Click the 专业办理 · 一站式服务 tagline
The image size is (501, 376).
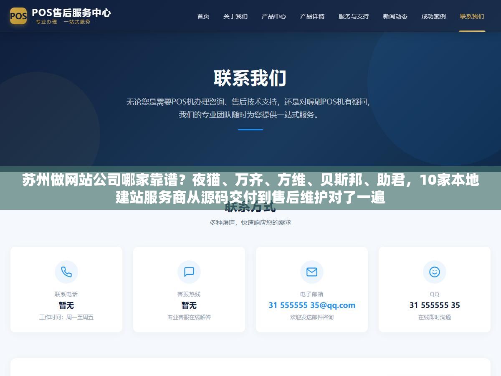click(x=63, y=22)
